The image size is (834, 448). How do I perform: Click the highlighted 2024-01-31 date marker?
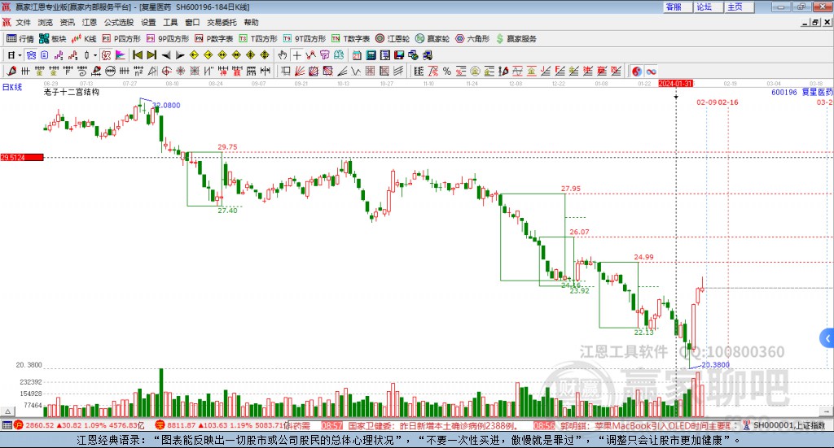pos(675,84)
